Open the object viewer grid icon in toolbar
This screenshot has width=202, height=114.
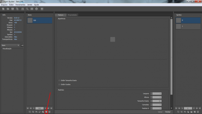pyautogui.click(x=32, y=9)
